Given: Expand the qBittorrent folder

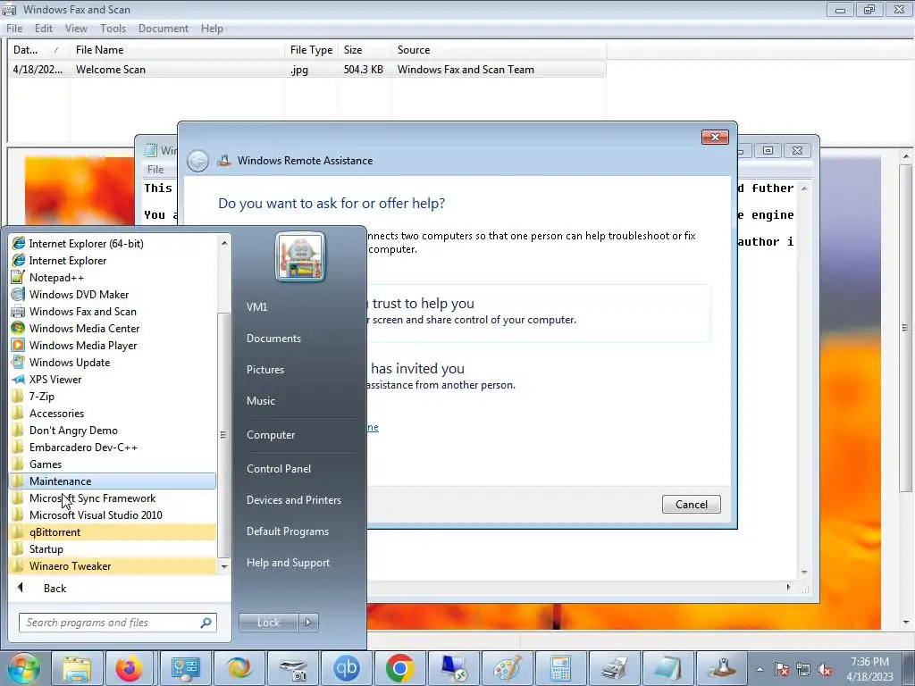Looking at the screenshot, I should (x=113, y=532).
